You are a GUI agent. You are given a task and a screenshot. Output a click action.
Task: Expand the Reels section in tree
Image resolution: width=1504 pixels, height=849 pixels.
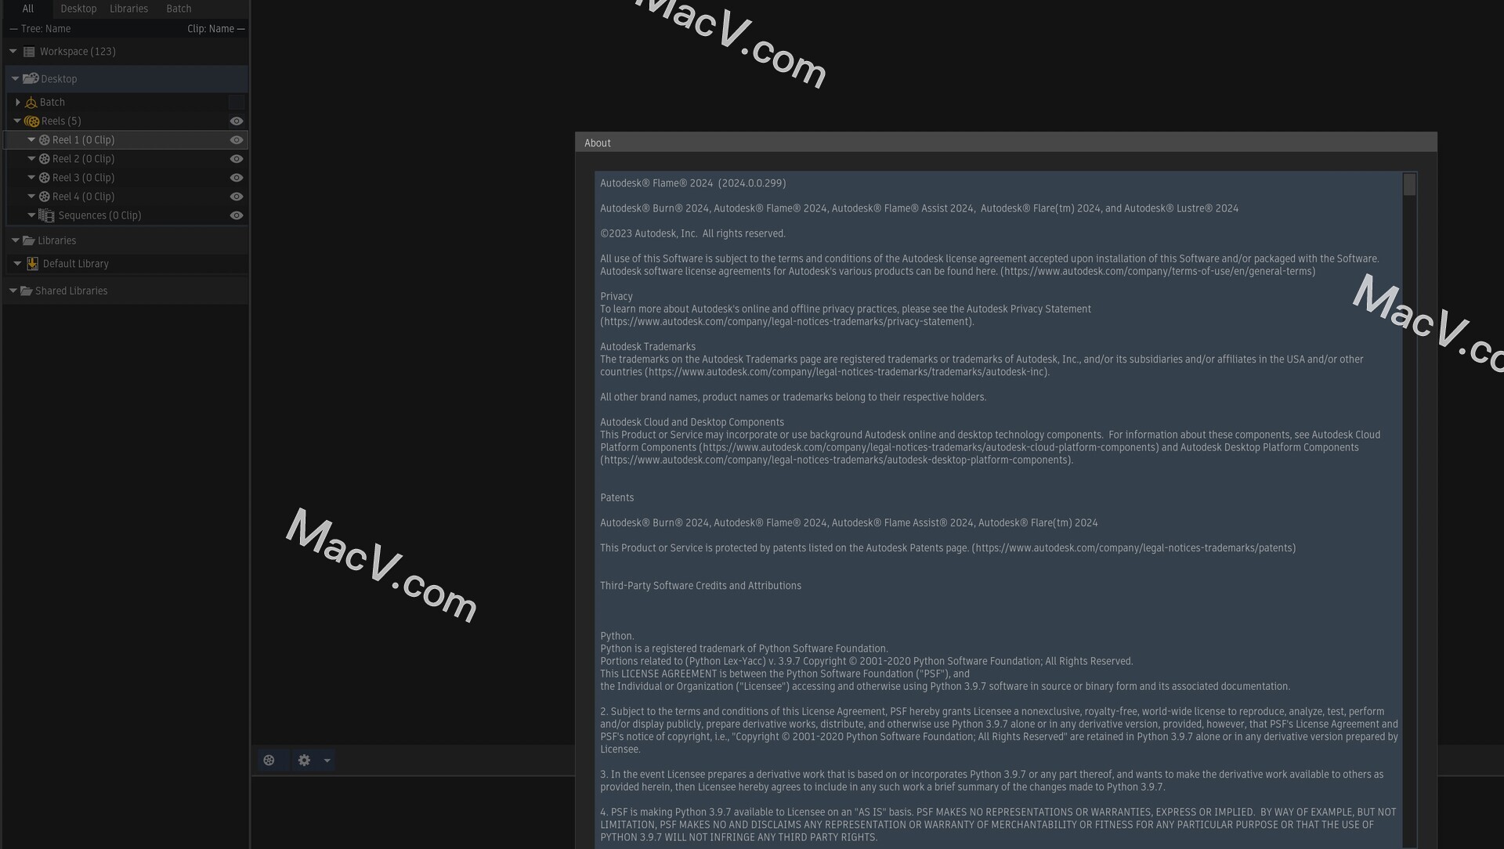[x=17, y=121]
